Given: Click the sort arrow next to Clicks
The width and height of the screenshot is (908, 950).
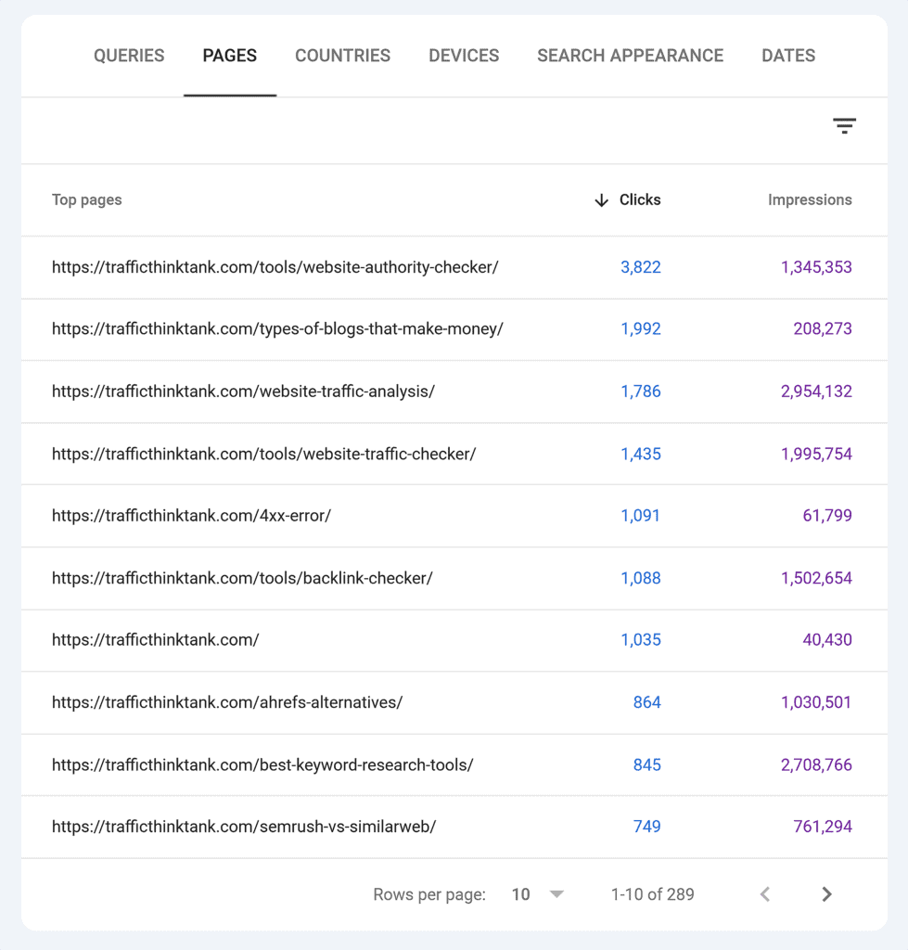Looking at the screenshot, I should point(602,199).
